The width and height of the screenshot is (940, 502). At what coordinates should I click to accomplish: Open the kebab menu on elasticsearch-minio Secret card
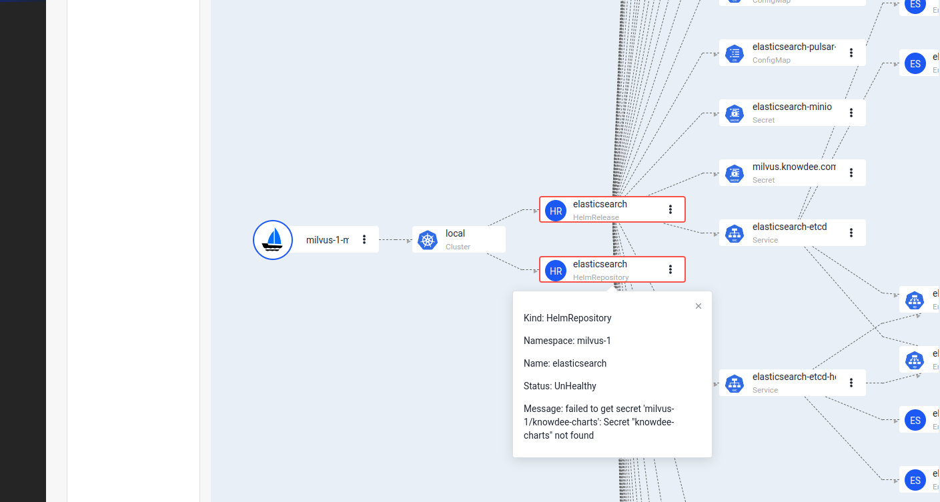pos(851,113)
